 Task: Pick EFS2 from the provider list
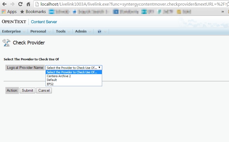tap(50, 84)
